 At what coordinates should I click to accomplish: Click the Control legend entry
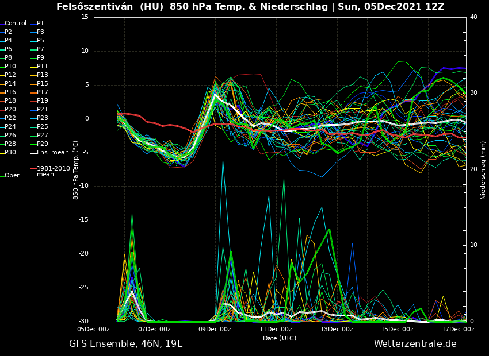coord(15,24)
